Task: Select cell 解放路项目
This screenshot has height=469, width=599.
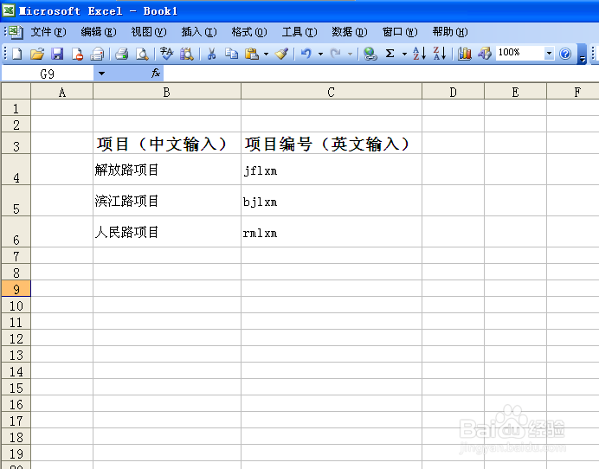Action: coord(167,170)
